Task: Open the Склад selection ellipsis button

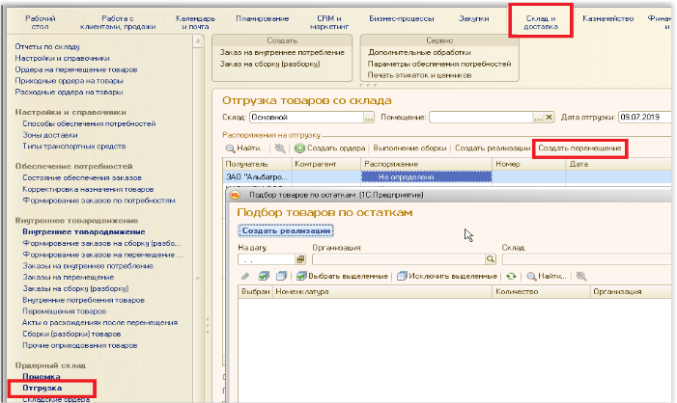Action: [369, 118]
